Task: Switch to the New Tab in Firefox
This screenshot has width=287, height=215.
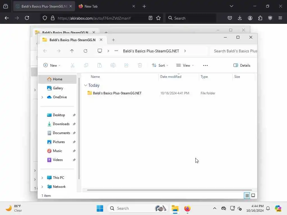Action: (x=107, y=6)
